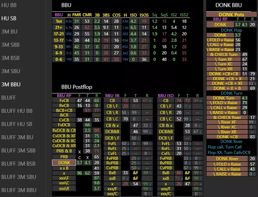Click the xxx\R label in BBU RP
Screen dimensions: 258x197
pyautogui.click(x=64, y=189)
